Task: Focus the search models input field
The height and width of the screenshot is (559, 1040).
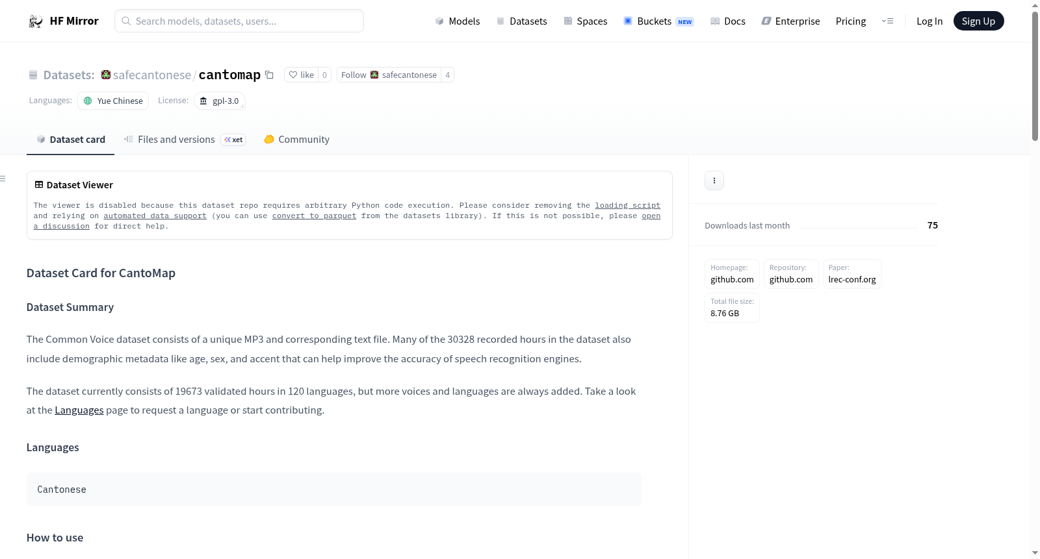Action: pyautogui.click(x=239, y=21)
